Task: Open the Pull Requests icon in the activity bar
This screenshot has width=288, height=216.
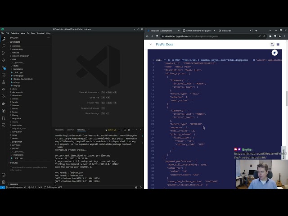Action: point(4,118)
